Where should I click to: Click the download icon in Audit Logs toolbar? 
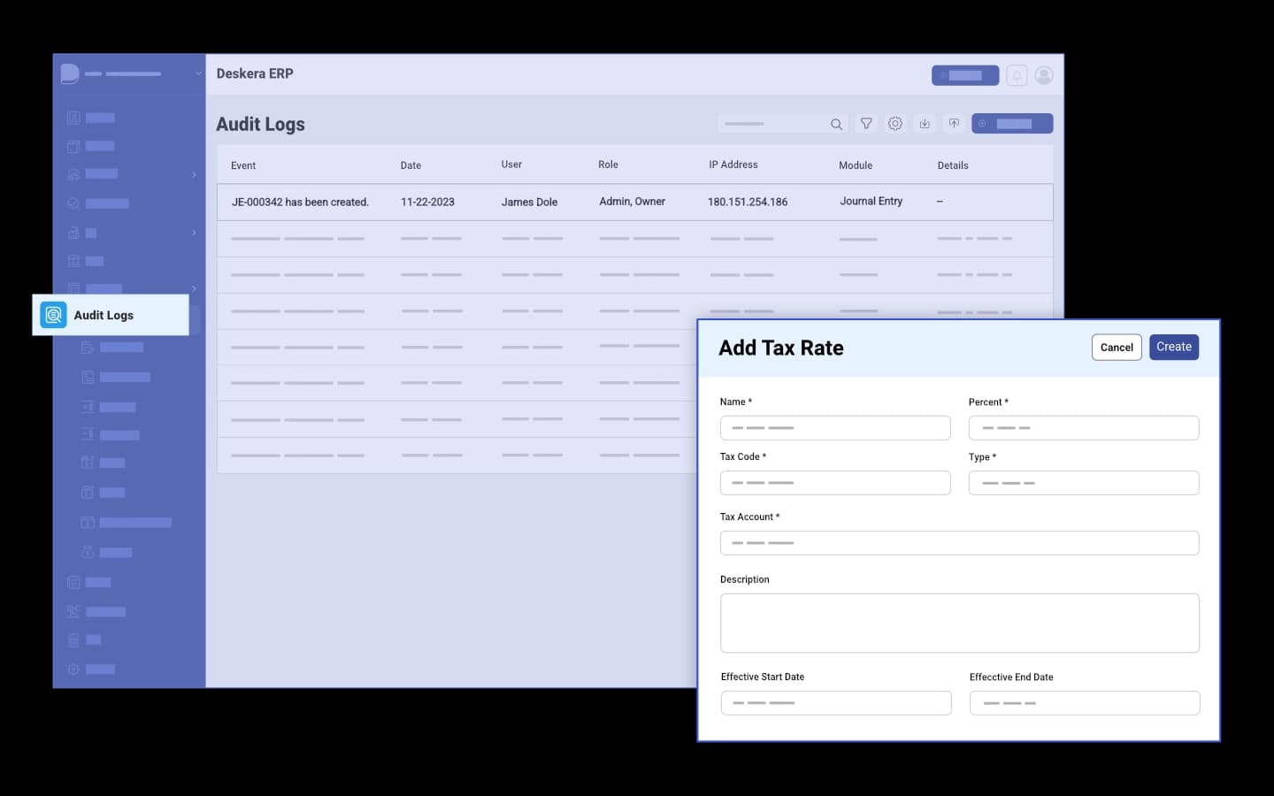click(925, 124)
